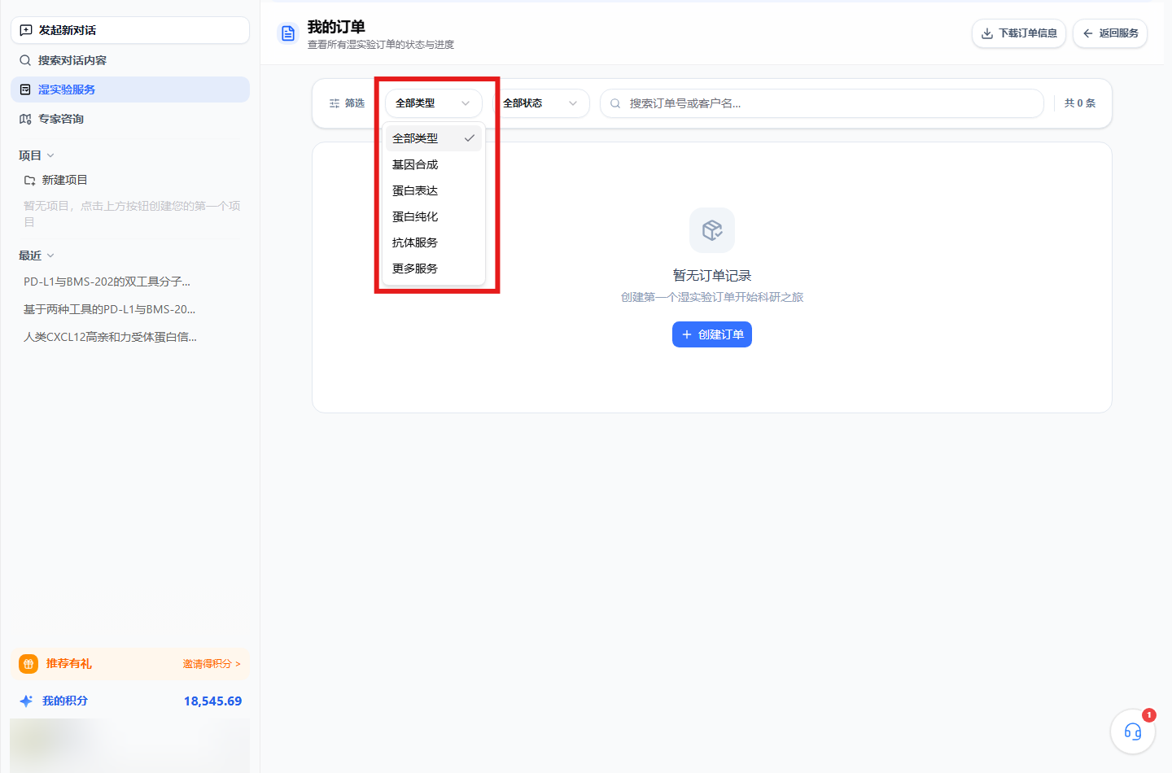The height and width of the screenshot is (773, 1172).
Task: Collapse the 最近 section chevron
Action: (50, 255)
